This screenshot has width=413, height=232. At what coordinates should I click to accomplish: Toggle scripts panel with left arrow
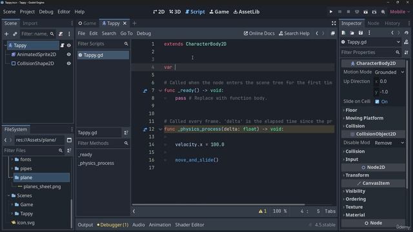[134, 211]
